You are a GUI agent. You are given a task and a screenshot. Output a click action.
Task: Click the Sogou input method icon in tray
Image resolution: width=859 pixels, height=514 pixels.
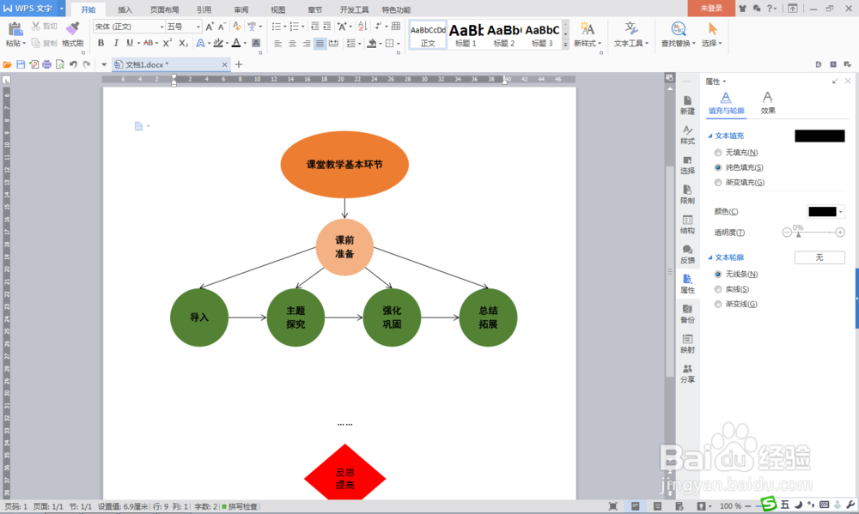pyautogui.click(x=769, y=505)
